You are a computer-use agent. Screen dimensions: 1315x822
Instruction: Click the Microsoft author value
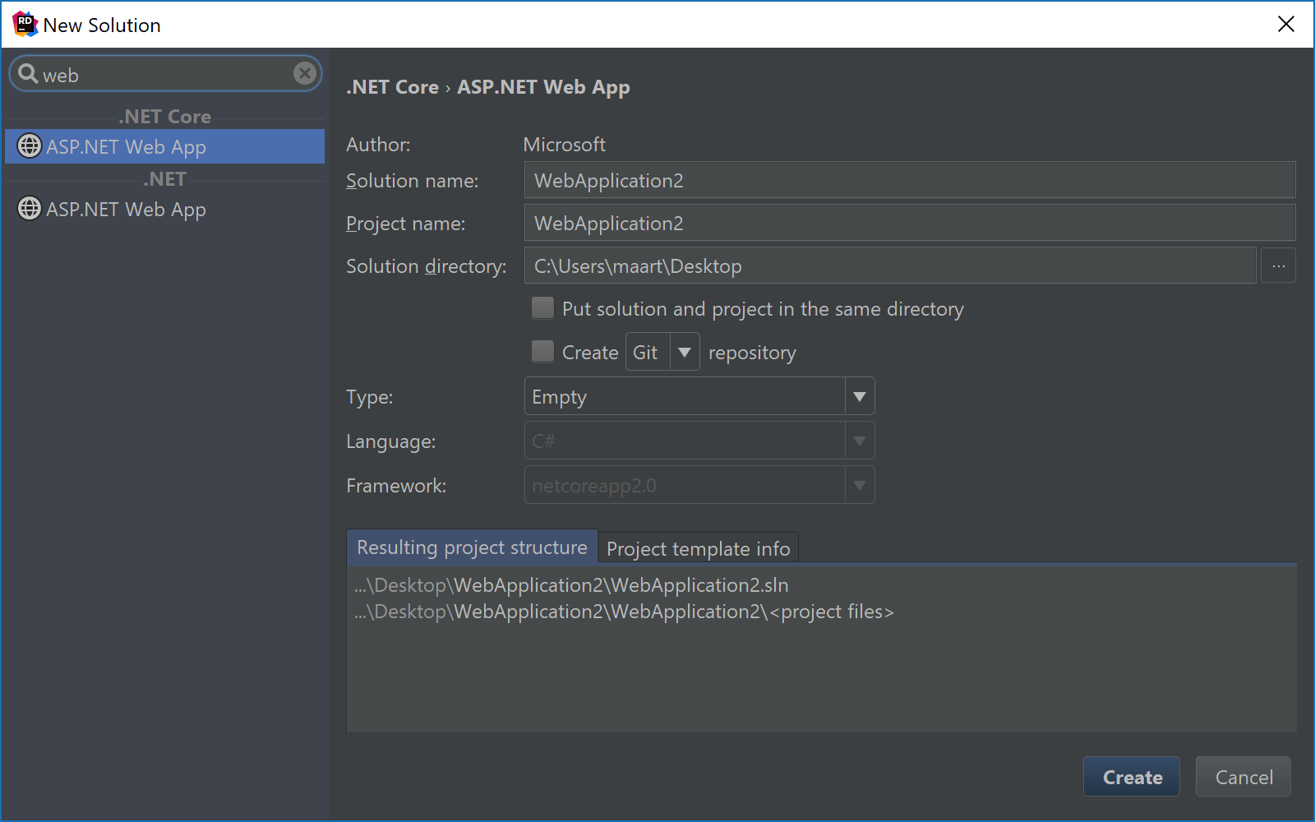click(564, 145)
